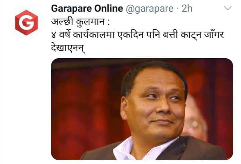Visit the @garapare handle profile
Screen dimensions: 241x164
pyautogui.click(x=150, y=9)
